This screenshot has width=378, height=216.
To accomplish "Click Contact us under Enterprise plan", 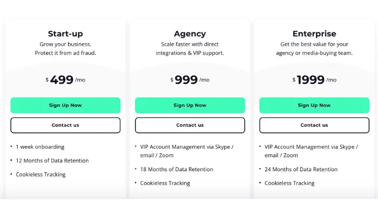I will click(x=314, y=125).
